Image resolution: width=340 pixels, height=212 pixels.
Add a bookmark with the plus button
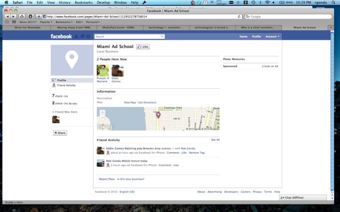tap(39, 16)
